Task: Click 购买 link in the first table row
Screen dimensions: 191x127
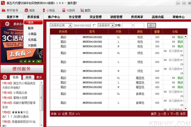Action: [180, 37]
